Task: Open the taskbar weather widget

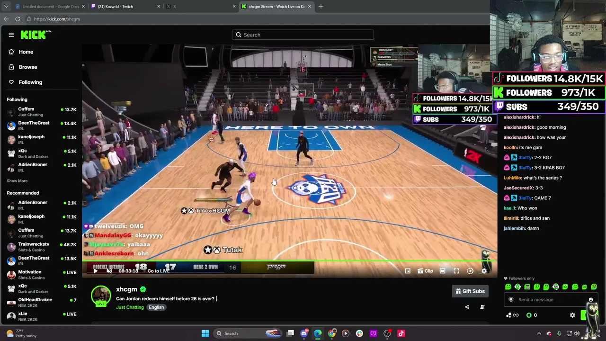Action: point(21,333)
